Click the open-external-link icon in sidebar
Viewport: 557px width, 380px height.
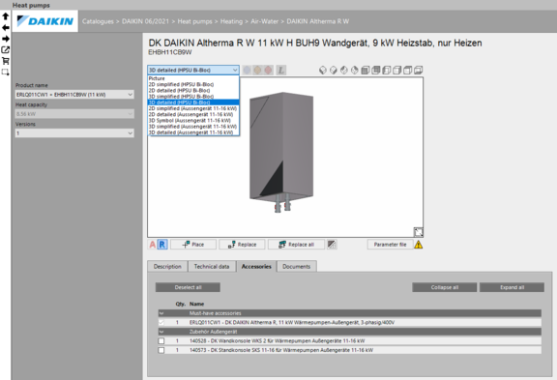6,49
